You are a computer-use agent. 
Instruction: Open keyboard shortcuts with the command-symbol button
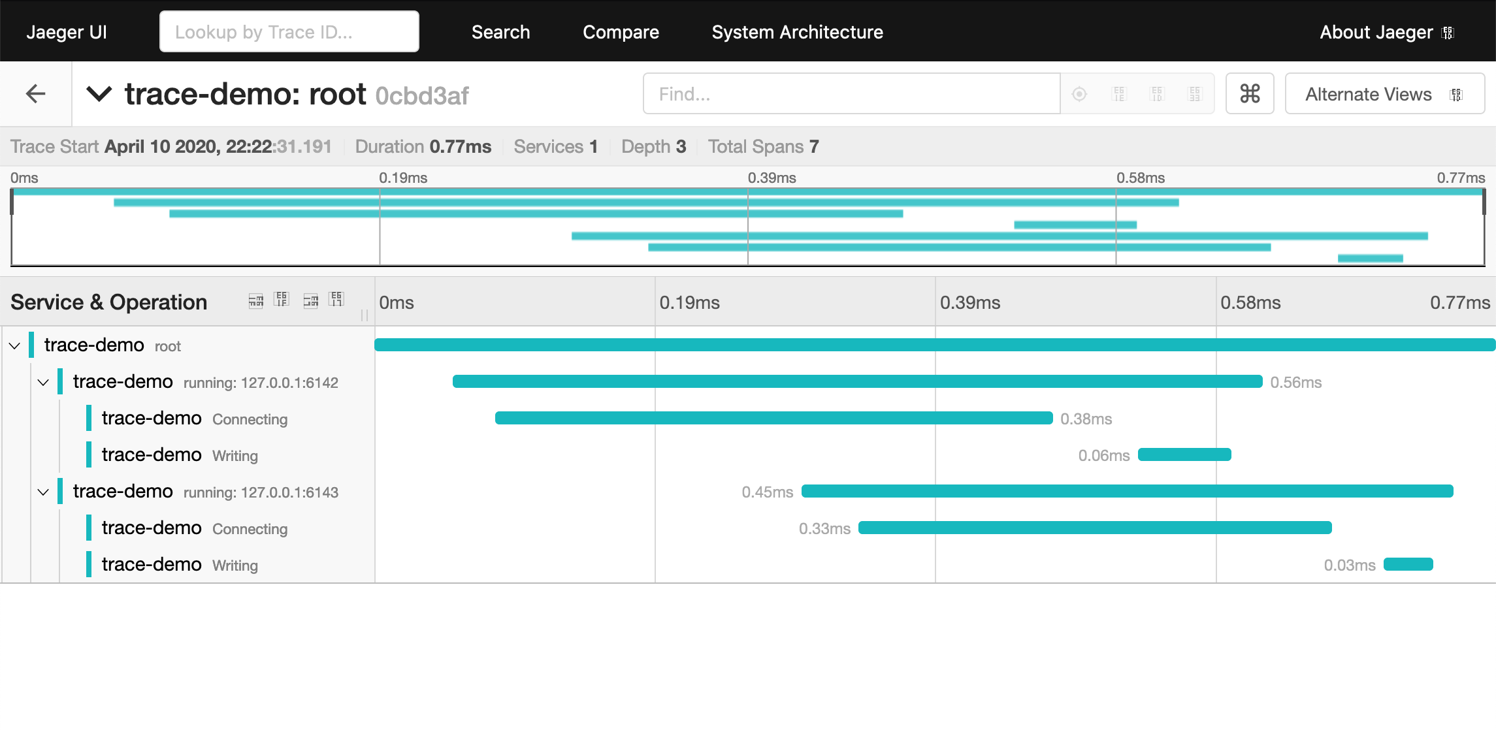point(1249,94)
